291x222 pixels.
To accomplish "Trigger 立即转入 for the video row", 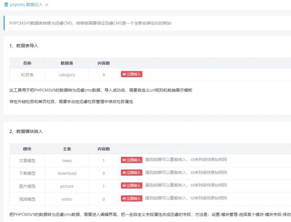I will 132,199.
